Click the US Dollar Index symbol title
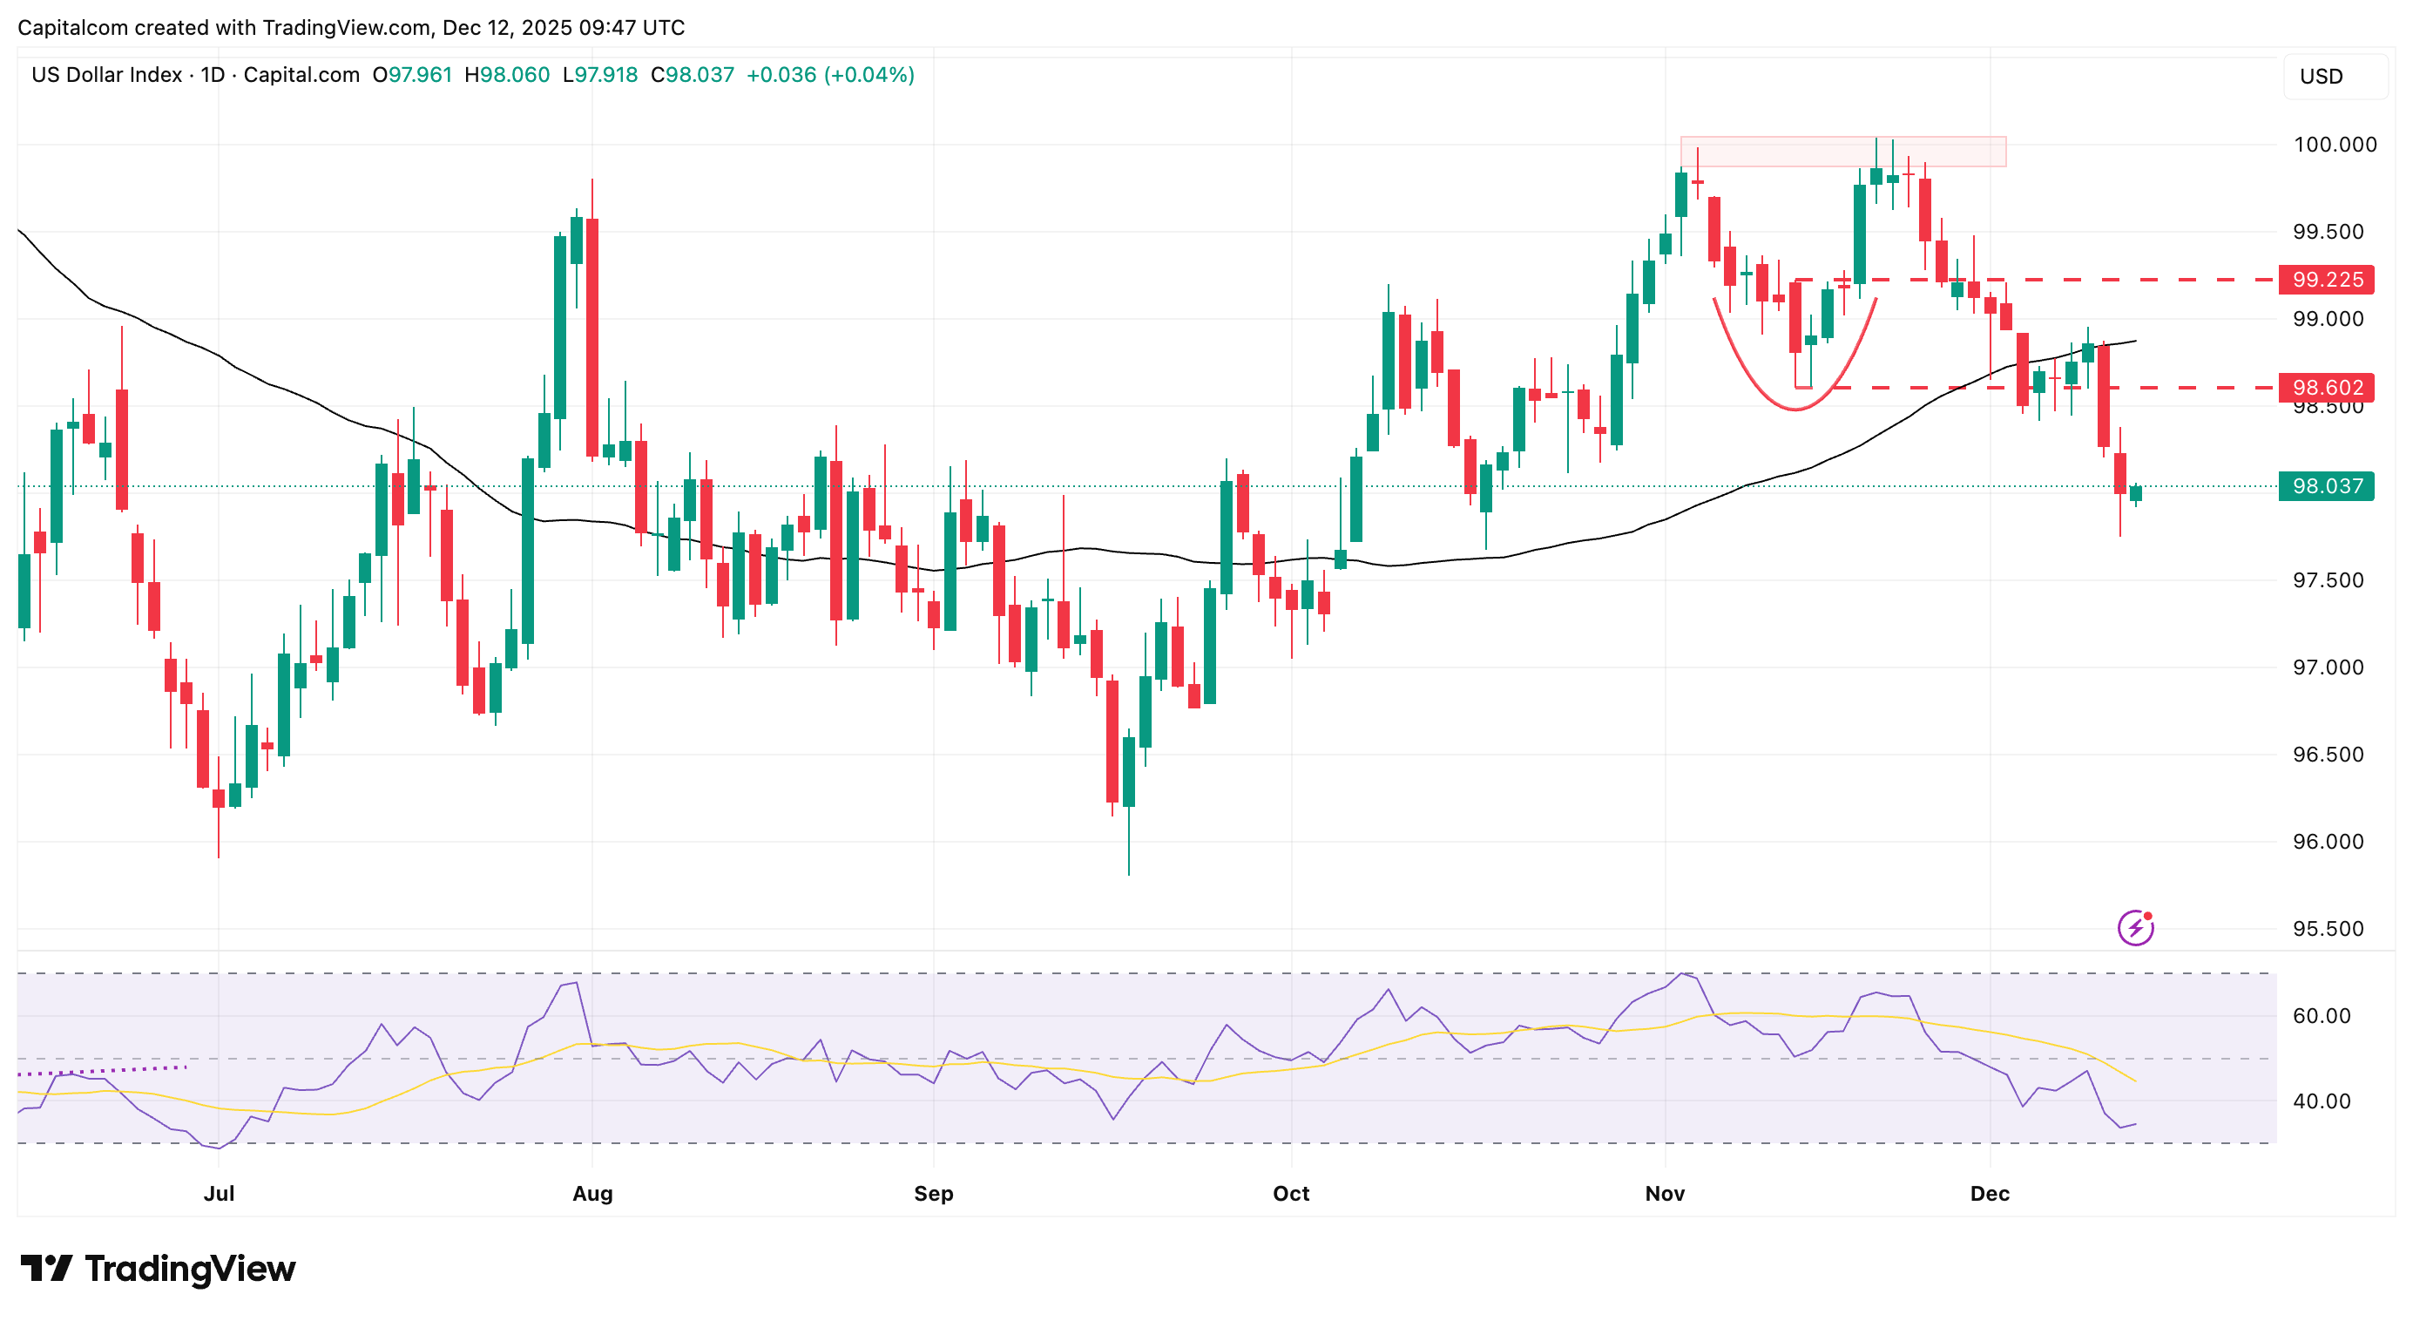The width and height of the screenshot is (2413, 1321). coord(106,75)
